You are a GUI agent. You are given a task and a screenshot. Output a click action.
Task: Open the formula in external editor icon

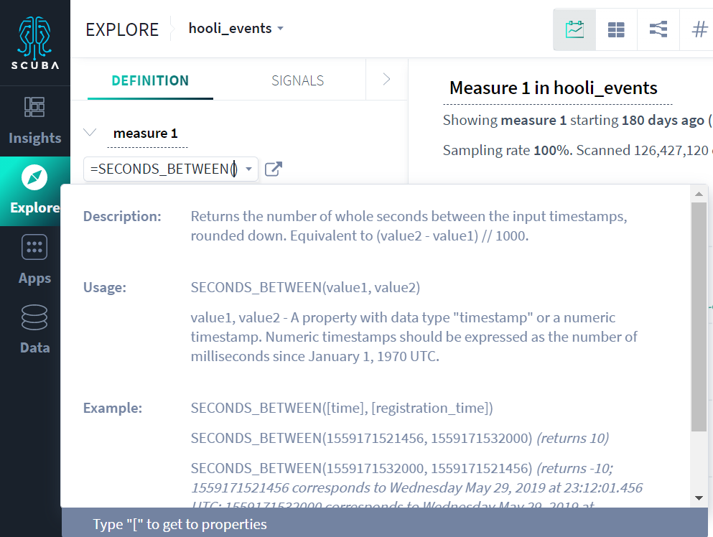tap(273, 169)
